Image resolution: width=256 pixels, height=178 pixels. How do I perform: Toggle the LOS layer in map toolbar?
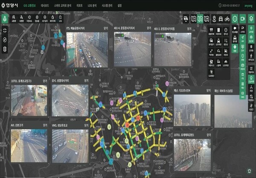[61, 19]
